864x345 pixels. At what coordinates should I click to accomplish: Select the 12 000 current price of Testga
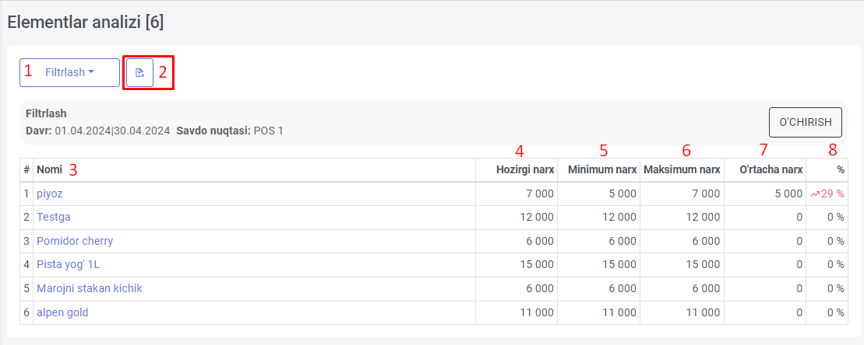[x=538, y=217]
